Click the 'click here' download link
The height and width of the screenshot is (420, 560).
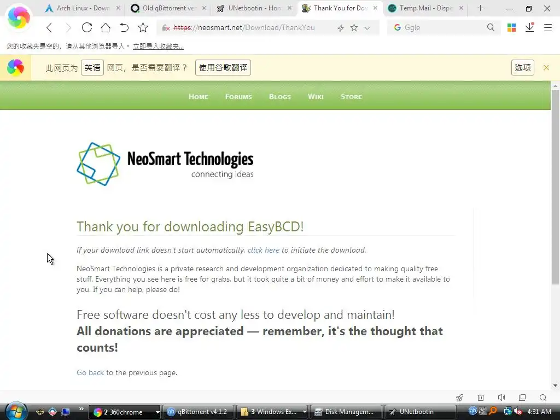click(x=264, y=250)
